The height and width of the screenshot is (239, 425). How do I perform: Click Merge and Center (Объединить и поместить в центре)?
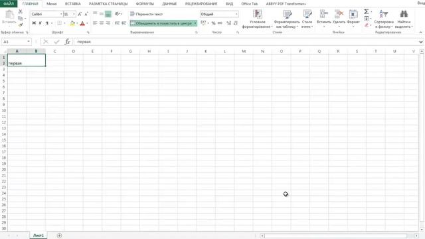pyautogui.click(x=161, y=23)
